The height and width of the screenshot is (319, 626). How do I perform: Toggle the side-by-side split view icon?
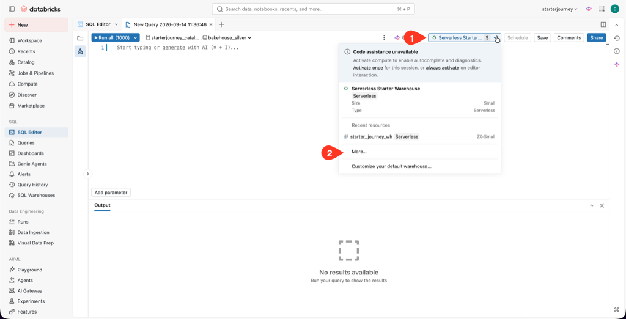tap(603, 25)
